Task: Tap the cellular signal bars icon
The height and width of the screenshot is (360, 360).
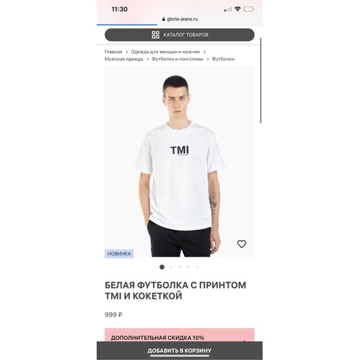Action: [228, 9]
